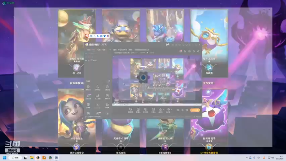Select the first scene tab in Douyu

pos(91,50)
